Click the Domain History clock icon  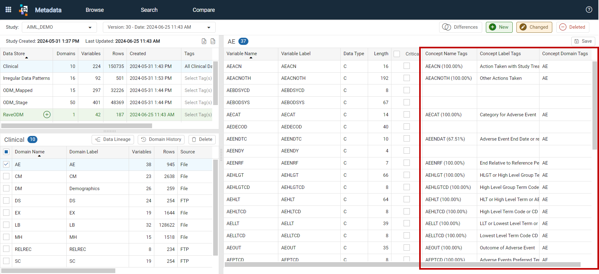(x=144, y=139)
